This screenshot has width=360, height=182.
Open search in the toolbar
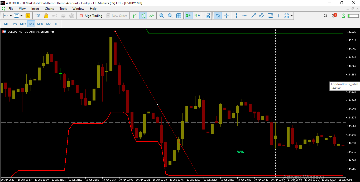pyautogui.click(x=325, y=16)
